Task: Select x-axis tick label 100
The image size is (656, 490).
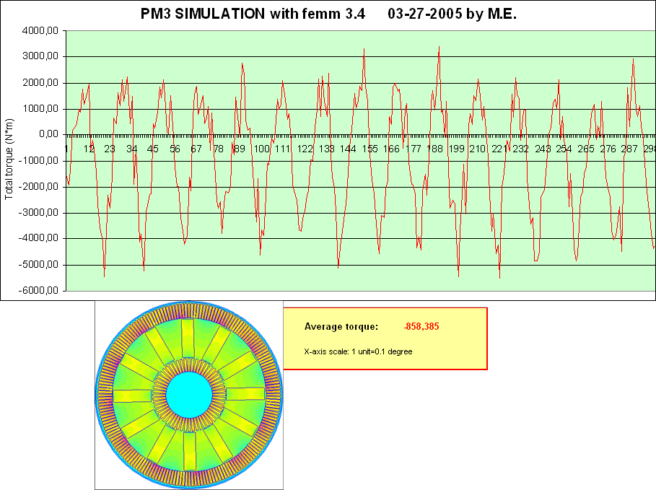Action: [261, 149]
